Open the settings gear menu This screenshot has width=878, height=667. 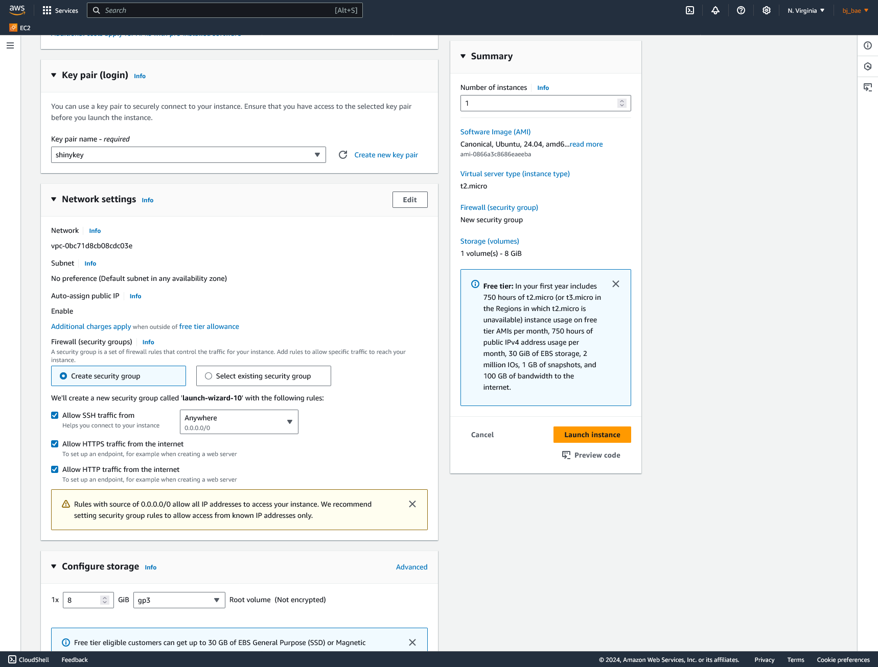pyautogui.click(x=766, y=10)
